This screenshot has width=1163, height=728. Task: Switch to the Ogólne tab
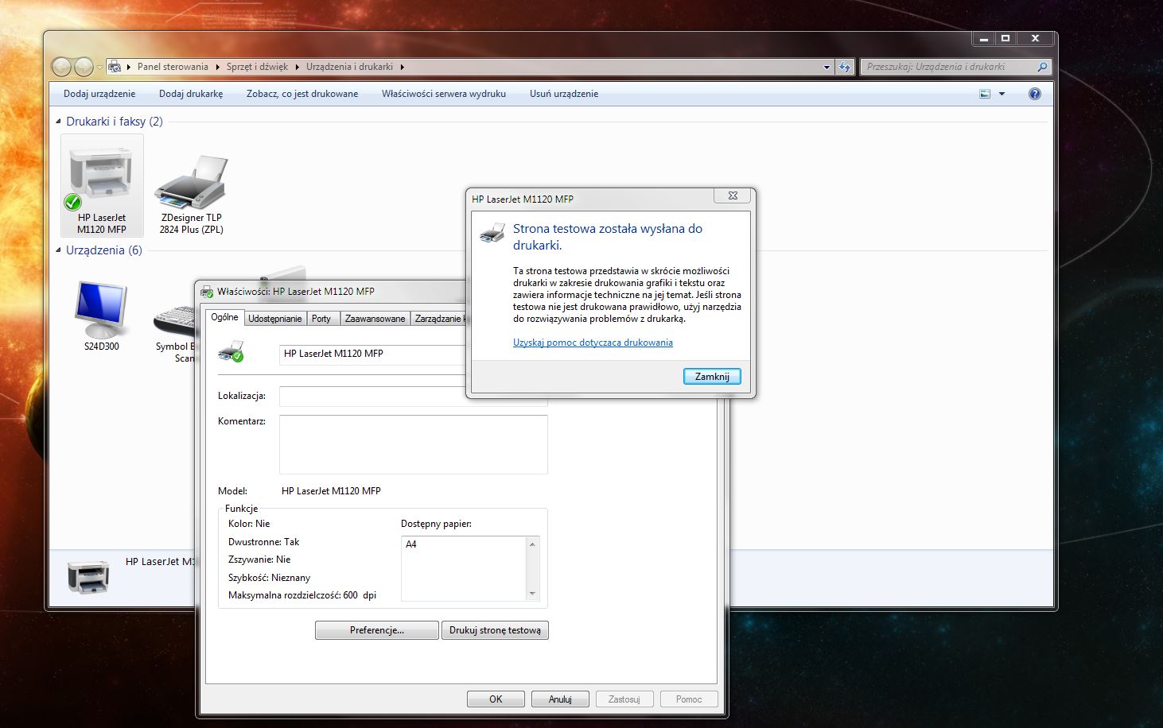(224, 317)
